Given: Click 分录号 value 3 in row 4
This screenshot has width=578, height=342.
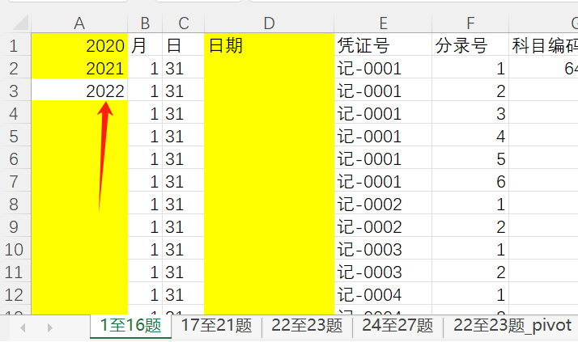Looking at the screenshot, I should (470, 112).
